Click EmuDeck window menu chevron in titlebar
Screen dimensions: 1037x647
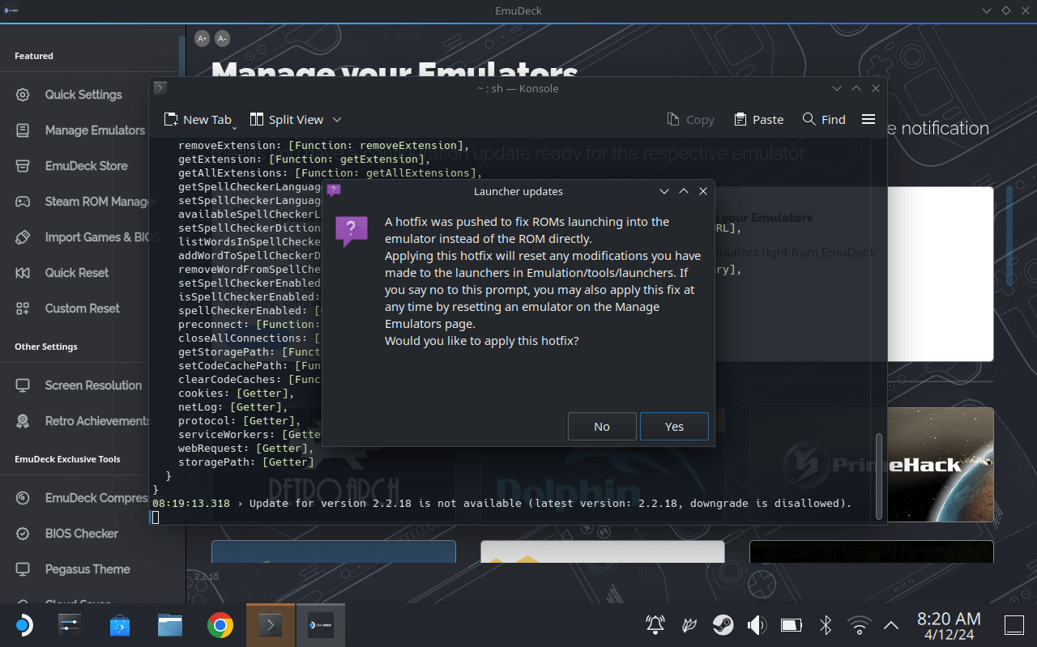tap(987, 11)
